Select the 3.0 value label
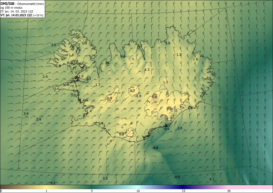273x193 pixels. 73,95
